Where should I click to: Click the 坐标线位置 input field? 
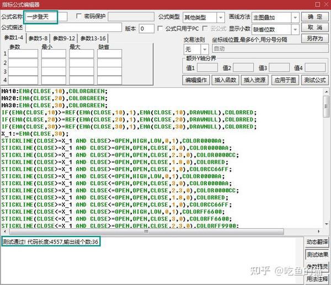pyautogui.click(x=270, y=49)
